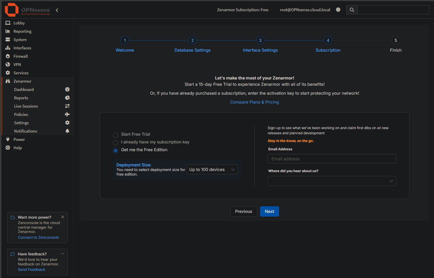
Task: Open Where did you hear about us dropdown
Action: tap(332, 181)
